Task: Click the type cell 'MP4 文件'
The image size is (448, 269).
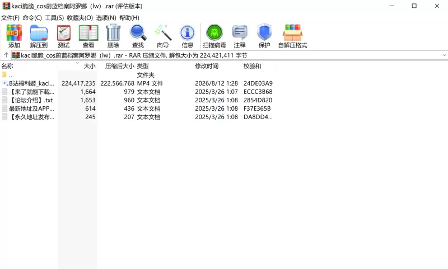Action: (150, 83)
